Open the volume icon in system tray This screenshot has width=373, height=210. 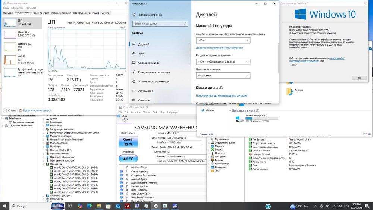(340, 206)
